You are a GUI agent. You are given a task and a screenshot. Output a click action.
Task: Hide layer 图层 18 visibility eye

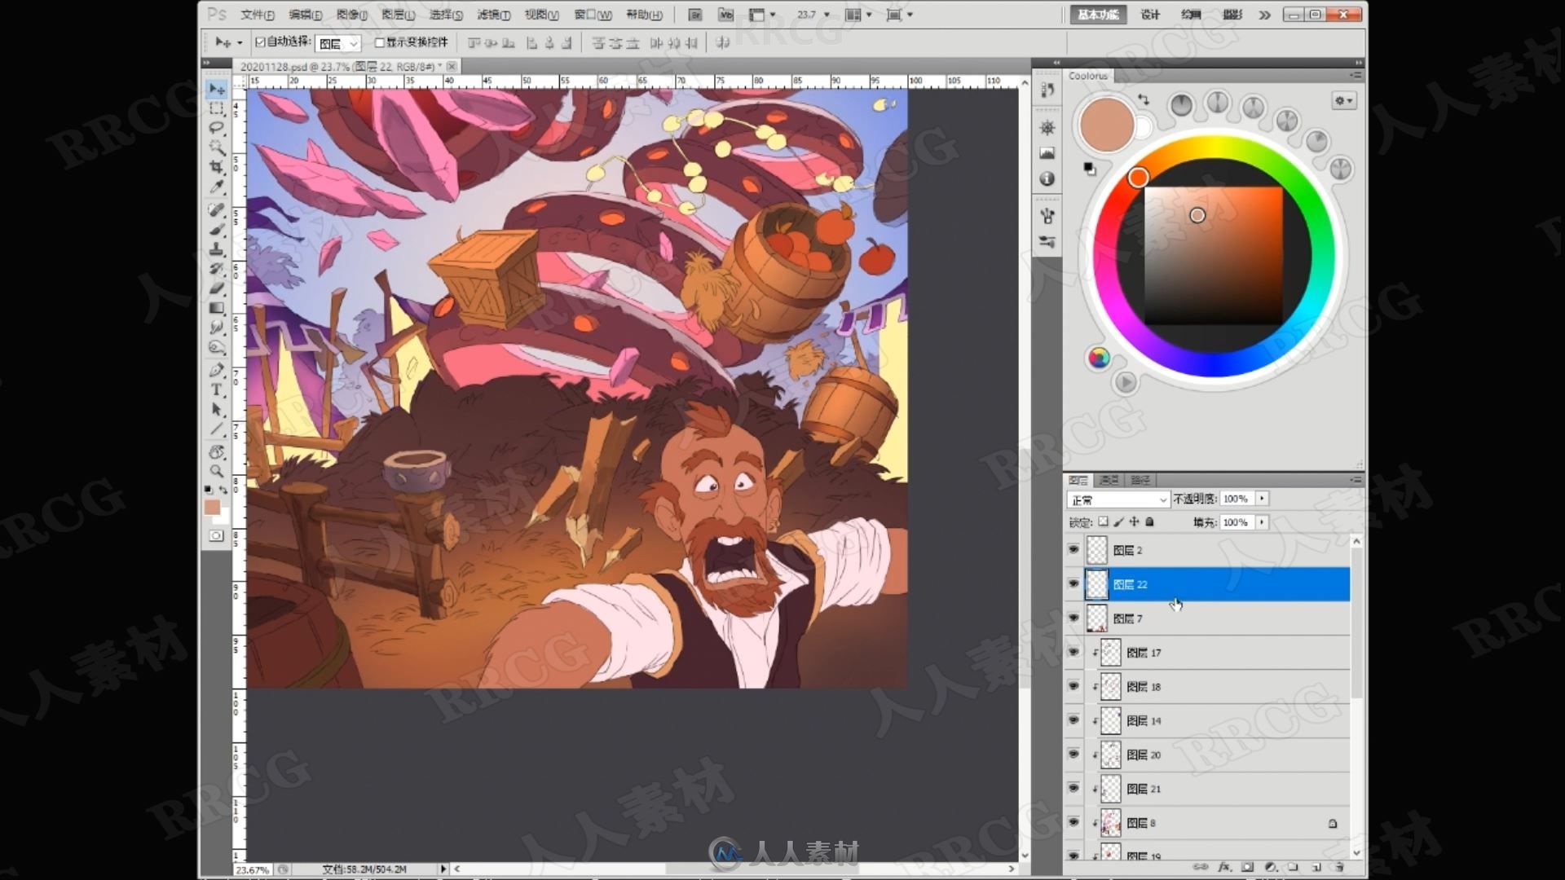click(1073, 687)
